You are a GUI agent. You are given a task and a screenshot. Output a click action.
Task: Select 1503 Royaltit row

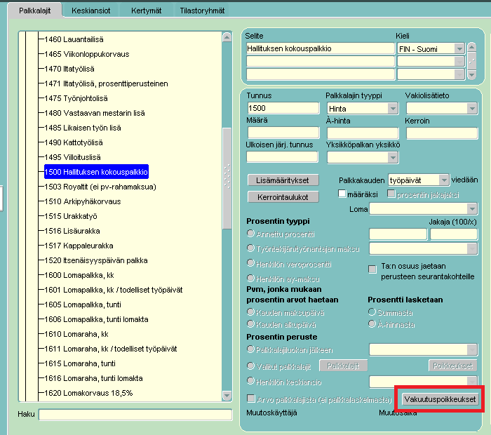pyautogui.click(x=100, y=187)
